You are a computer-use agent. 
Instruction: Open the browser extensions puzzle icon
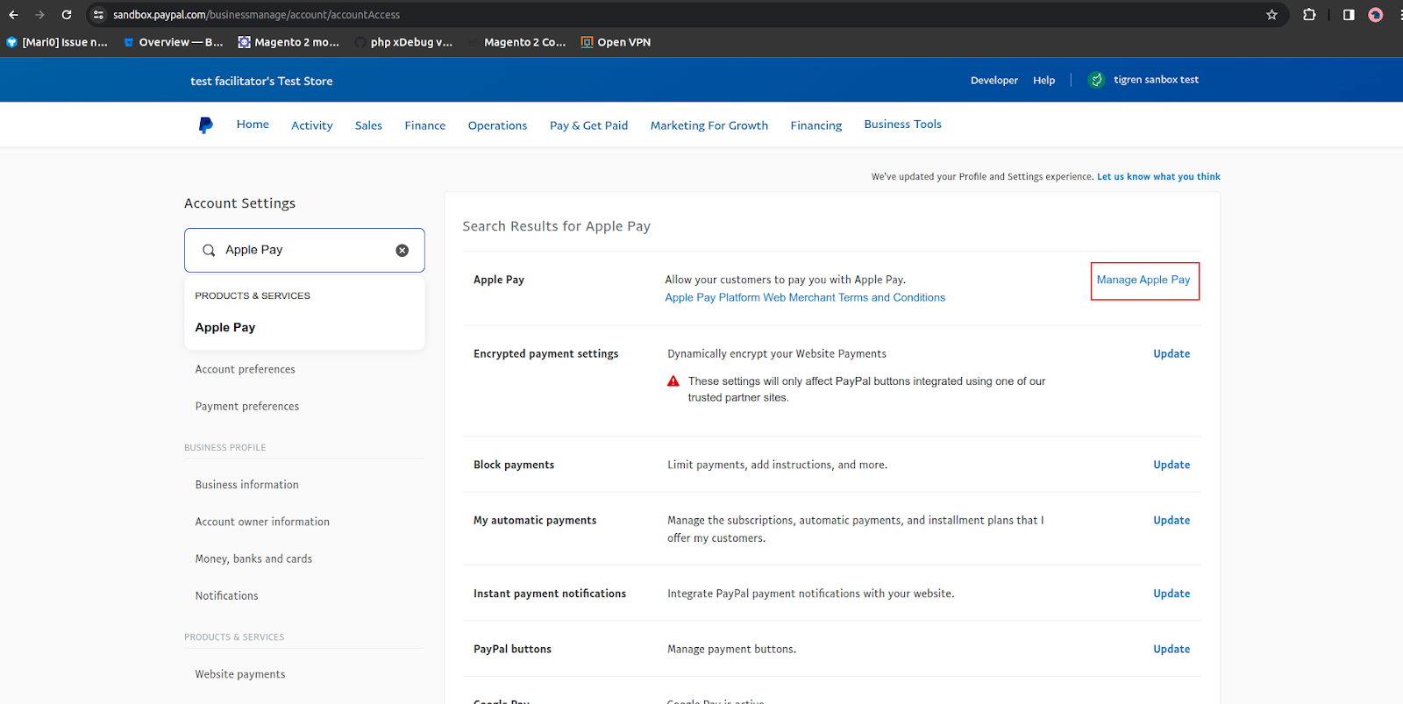point(1309,15)
